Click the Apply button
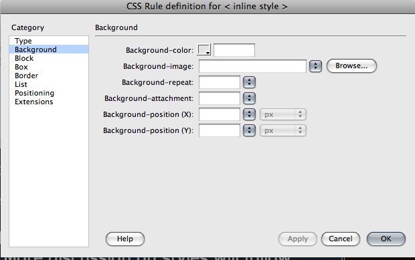This screenshot has width=415, height=260. [x=298, y=239]
